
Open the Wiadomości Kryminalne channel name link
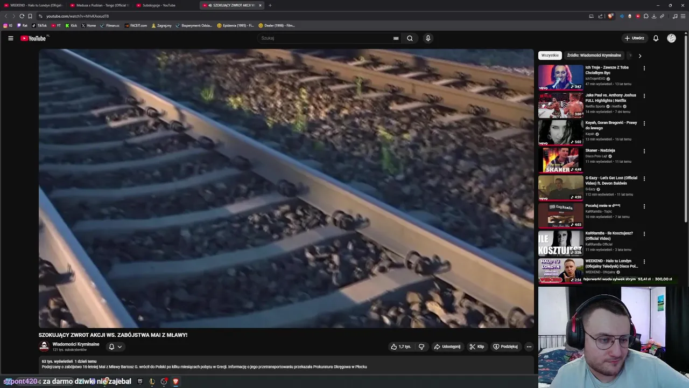pos(76,344)
